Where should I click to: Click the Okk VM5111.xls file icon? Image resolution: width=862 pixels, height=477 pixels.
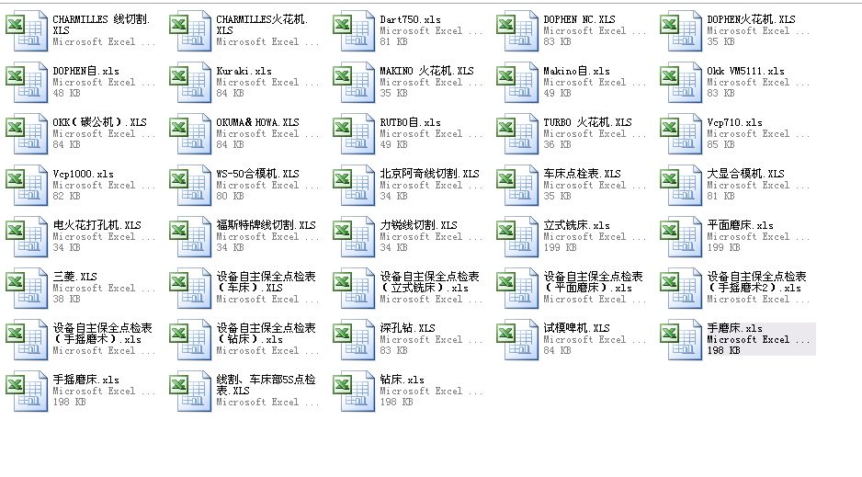tap(681, 83)
